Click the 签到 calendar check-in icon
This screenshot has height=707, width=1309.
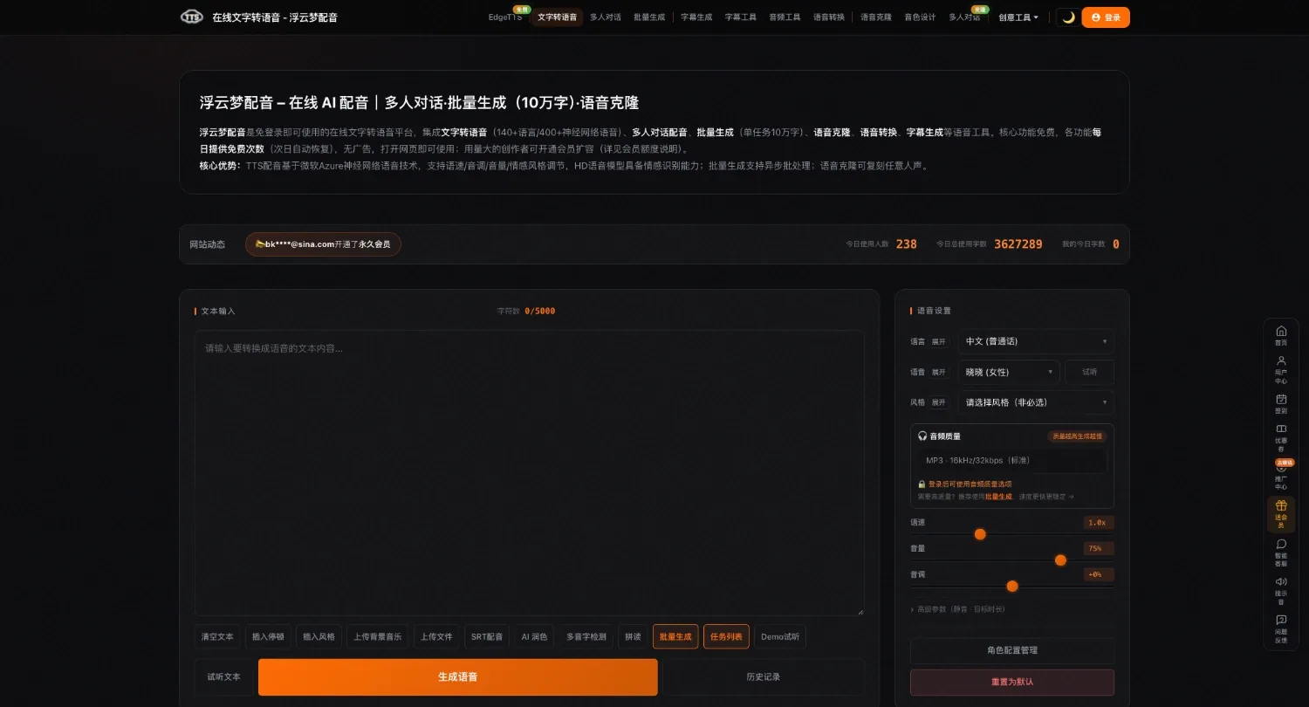tap(1280, 403)
